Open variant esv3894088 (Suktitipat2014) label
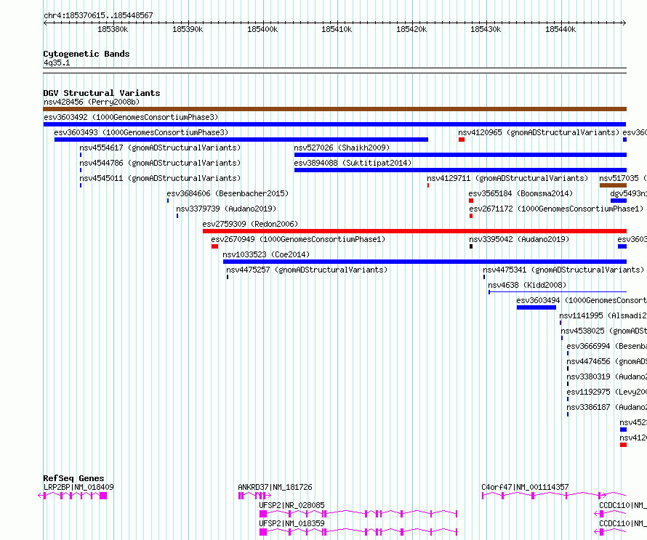 pos(353,163)
